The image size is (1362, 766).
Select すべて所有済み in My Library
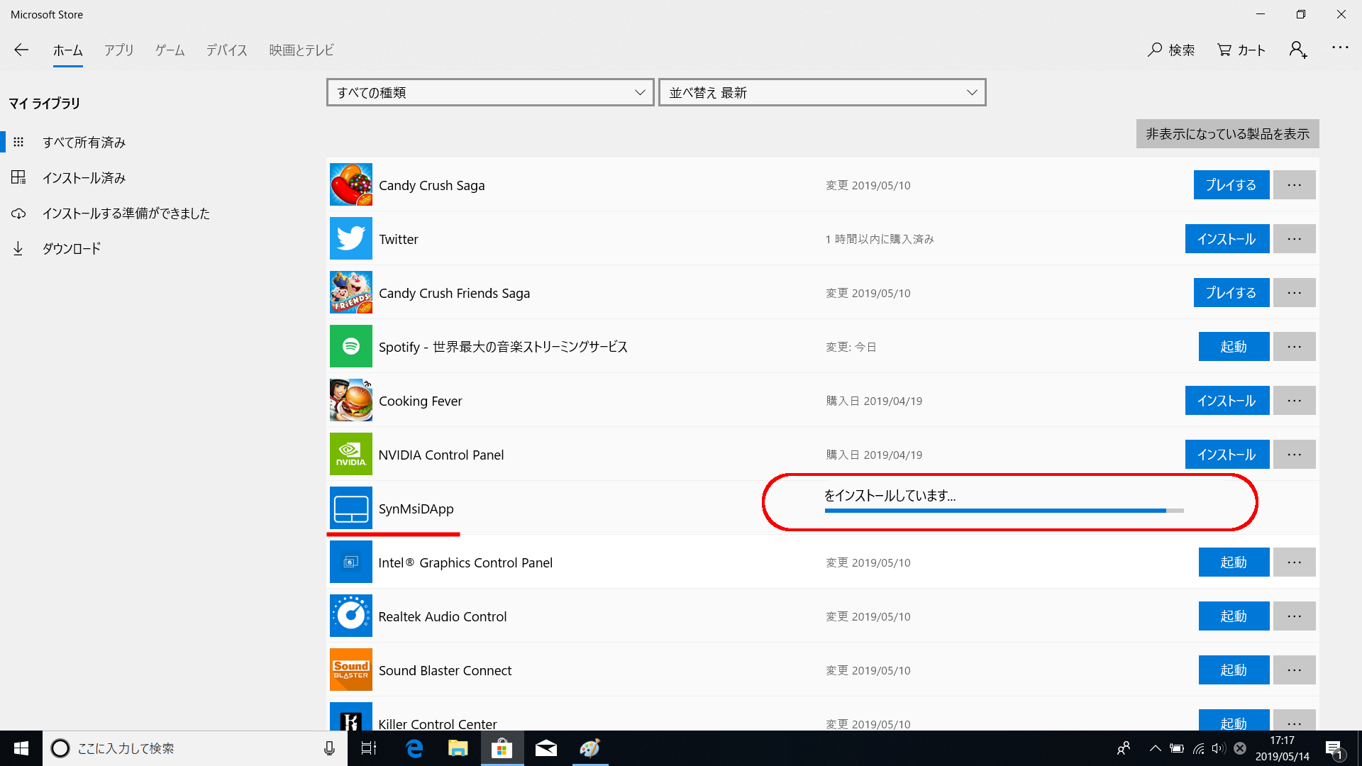click(84, 143)
